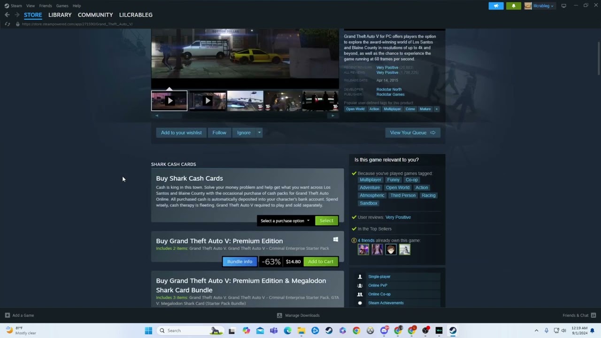Click the Online PvP feature link
This screenshot has height=338, width=601.
tap(378, 285)
